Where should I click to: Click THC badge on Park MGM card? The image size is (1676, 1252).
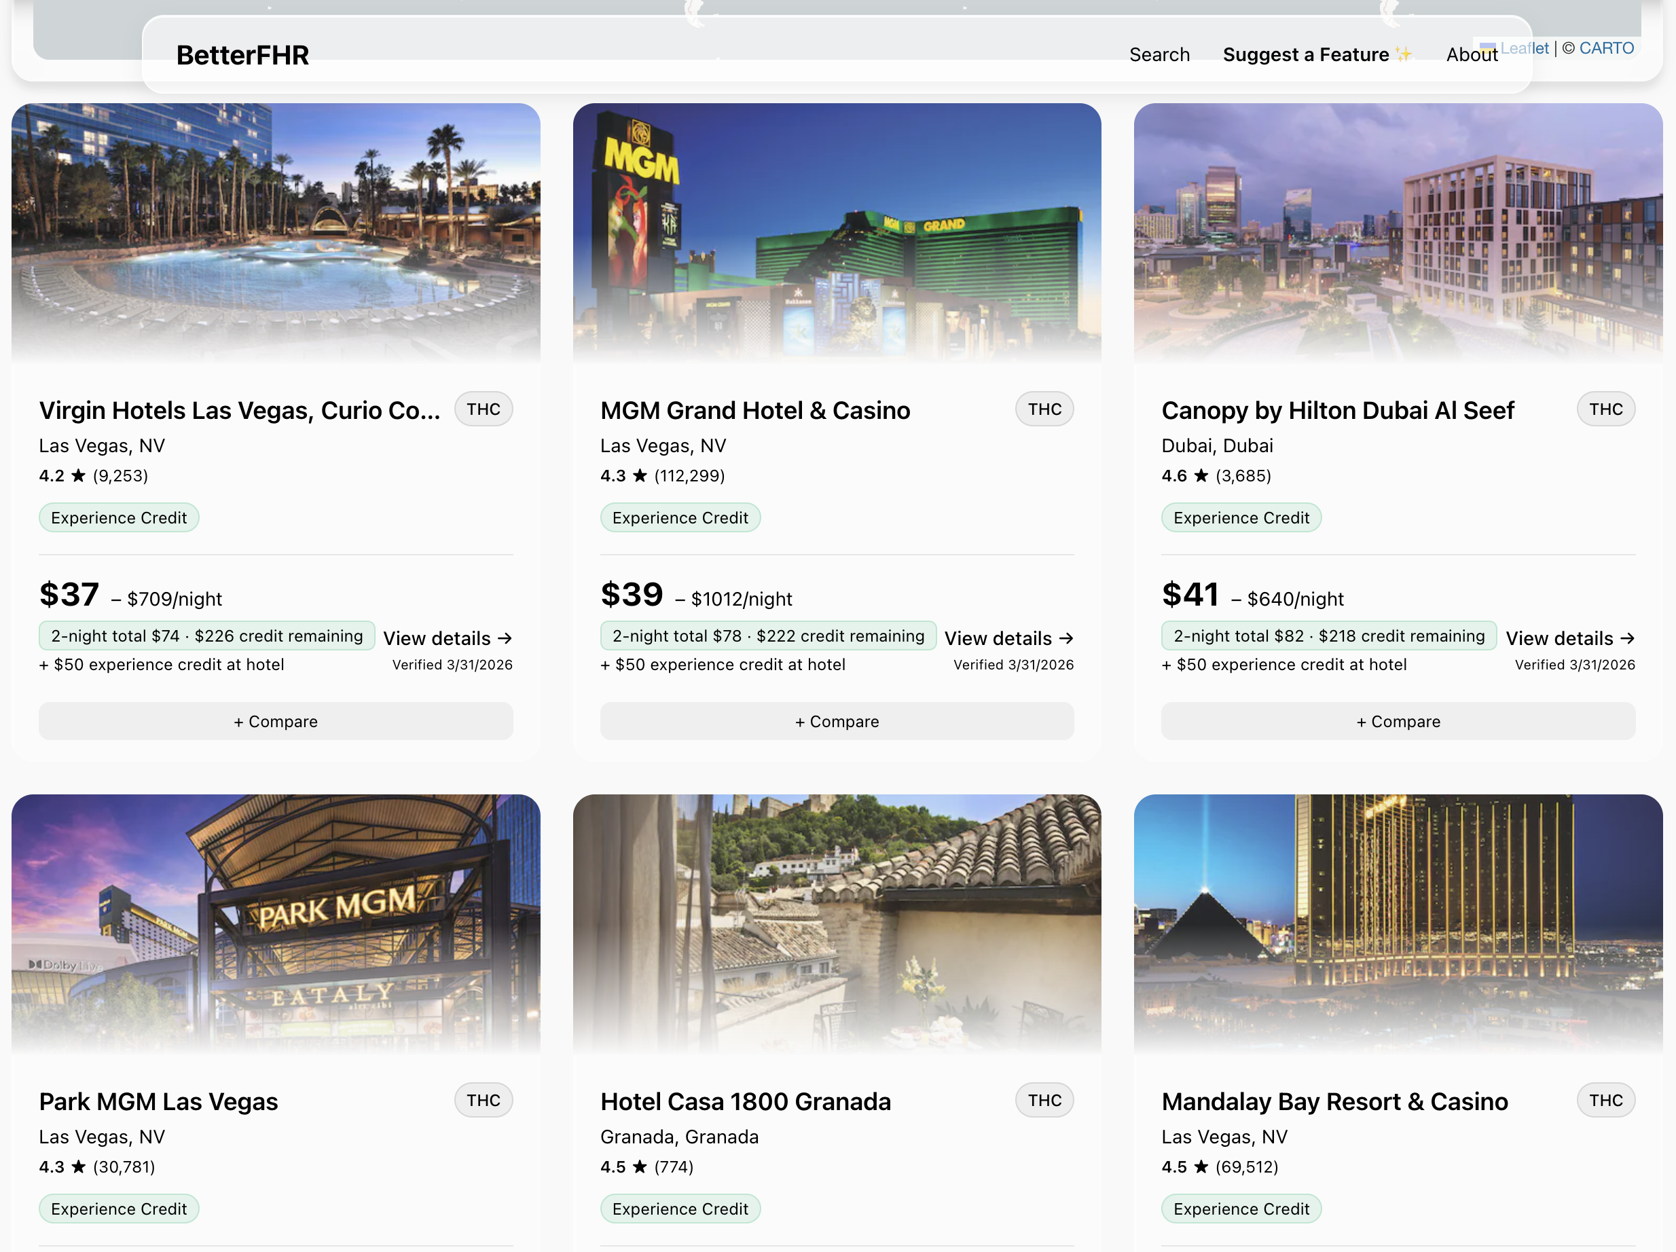tap(484, 1100)
